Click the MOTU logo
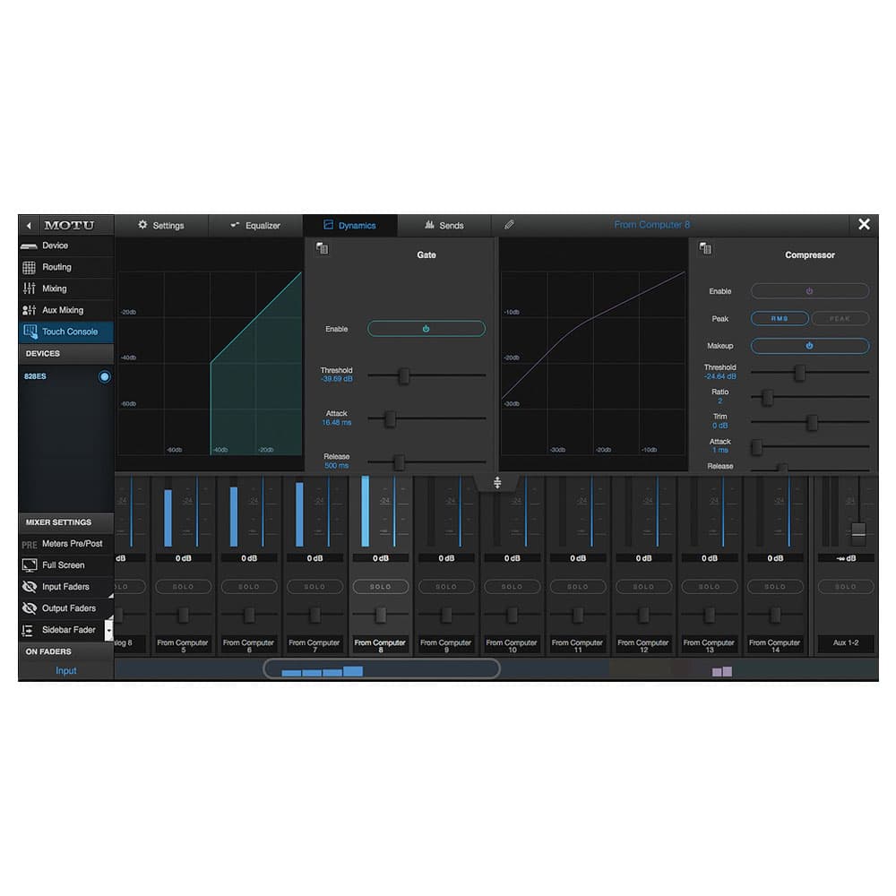The width and height of the screenshot is (896, 896). point(69,225)
